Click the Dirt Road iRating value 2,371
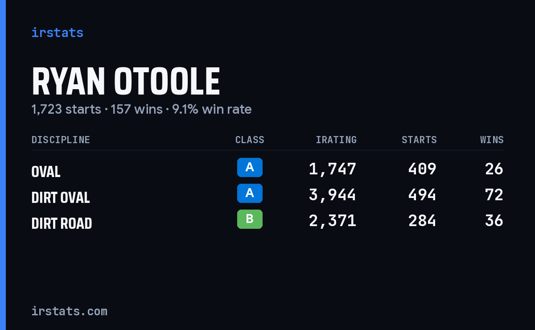The image size is (535, 330). click(333, 221)
